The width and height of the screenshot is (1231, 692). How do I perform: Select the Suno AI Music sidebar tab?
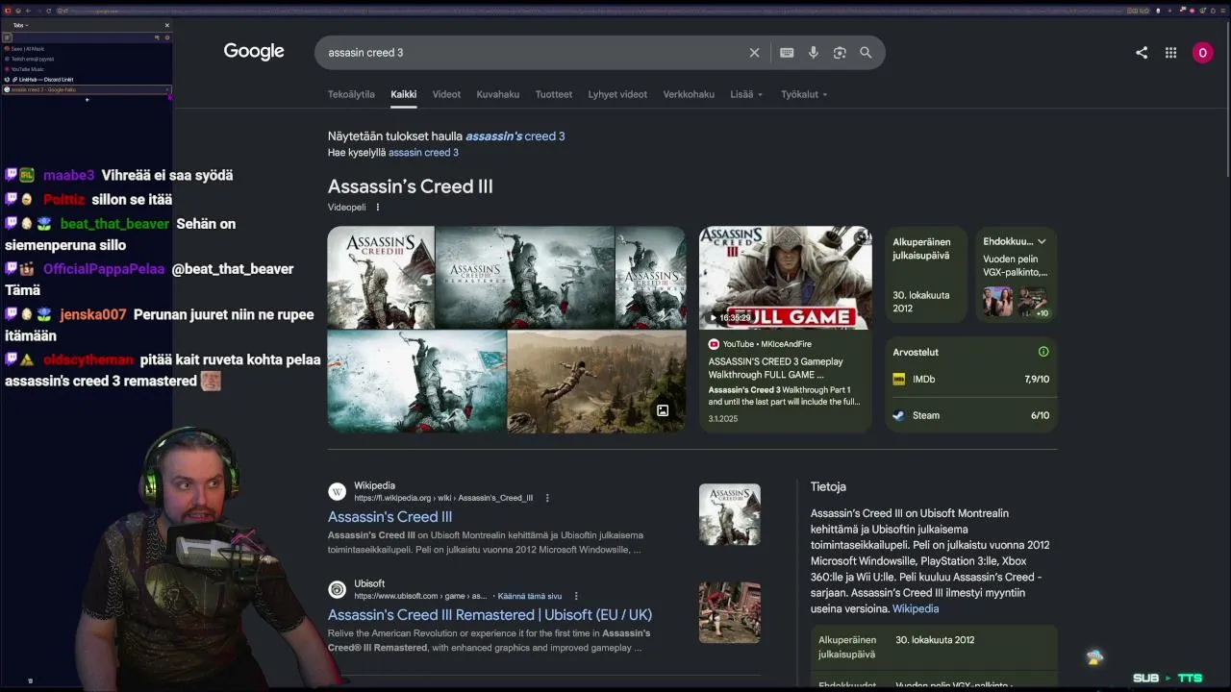click(87, 48)
